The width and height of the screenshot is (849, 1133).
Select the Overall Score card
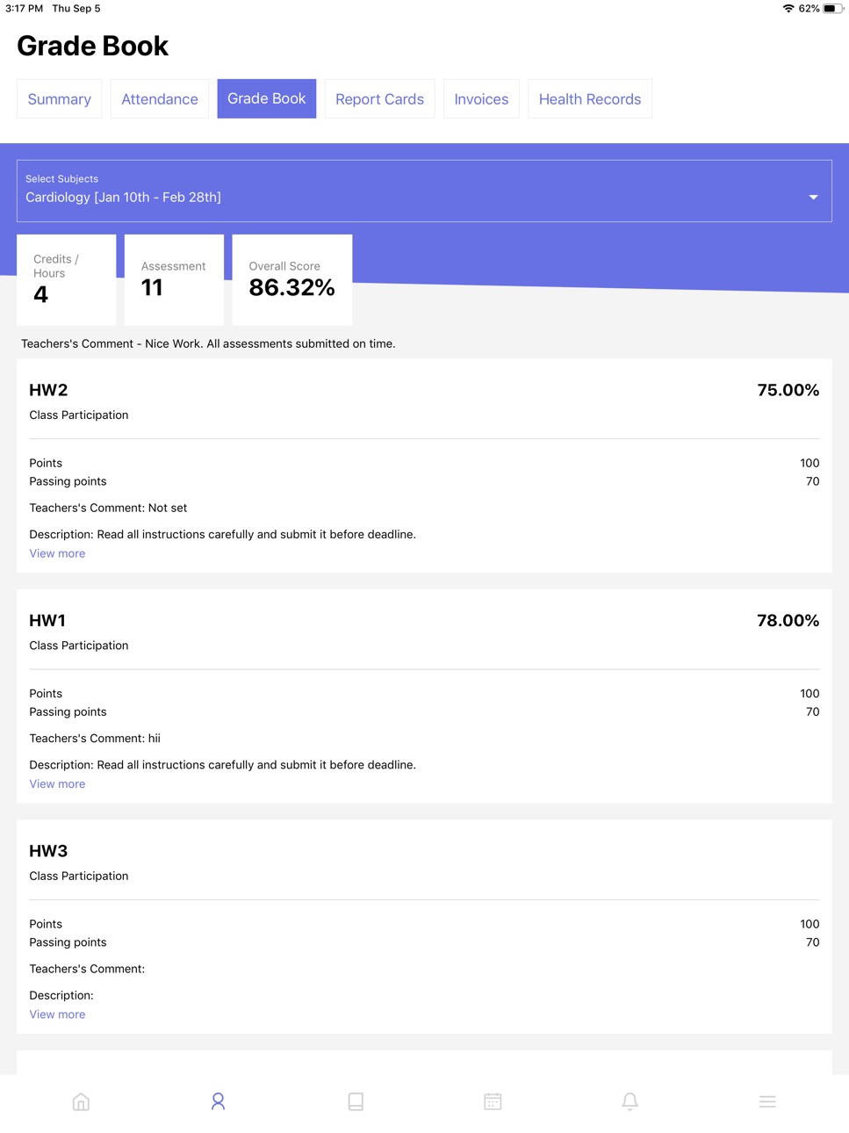[292, 279]
